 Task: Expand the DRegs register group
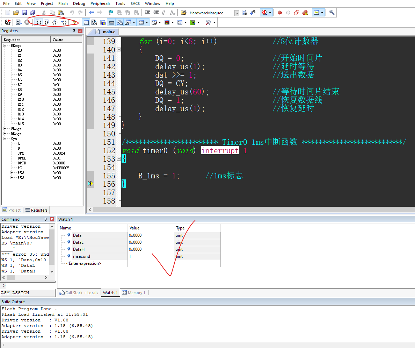click(x=5, y=133)
